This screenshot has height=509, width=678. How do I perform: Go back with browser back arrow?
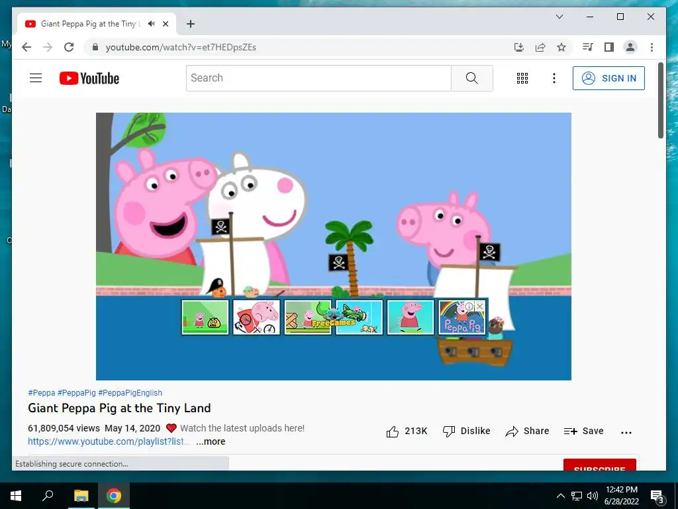click(x=26, y=47)
